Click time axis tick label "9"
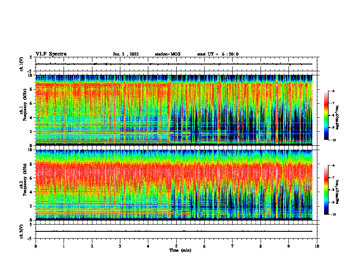Image resolution: width=357 pixels, height=276 pixels. click(288, 246)
